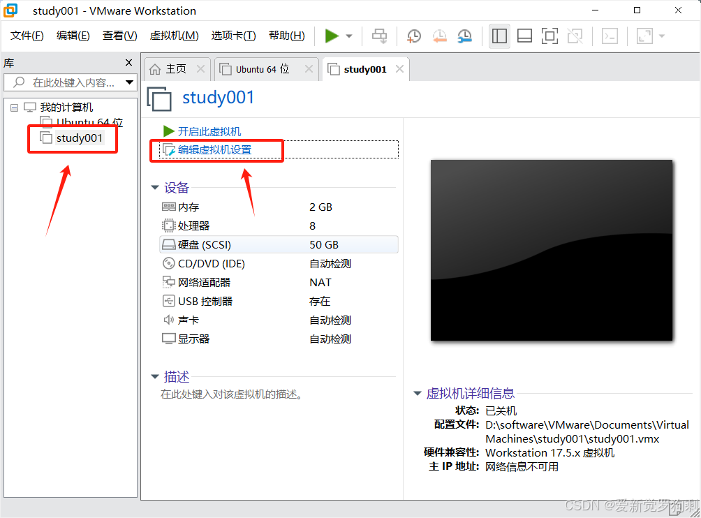Take a snapshot with the clock-plus icon
The height and width of the screenshot is (518, 701).
[x=414, y=36]
